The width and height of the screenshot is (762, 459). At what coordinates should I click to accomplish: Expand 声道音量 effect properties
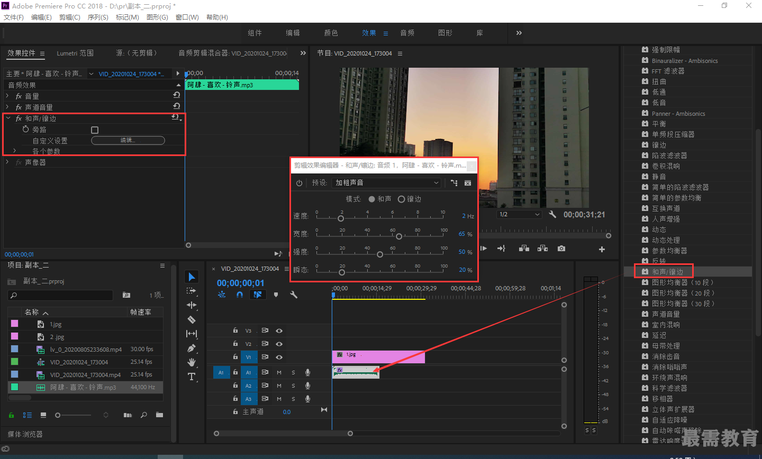[x=7, y=107]
